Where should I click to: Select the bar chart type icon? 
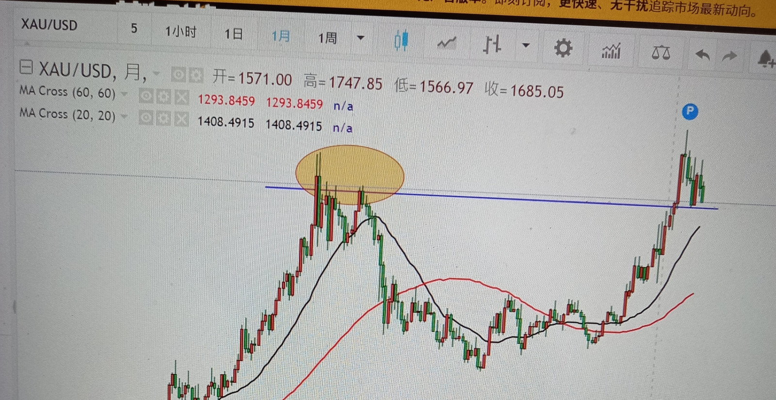tap(492, 45)
